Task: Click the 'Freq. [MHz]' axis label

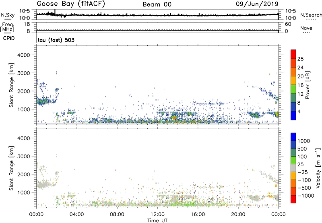Action: 7,27
